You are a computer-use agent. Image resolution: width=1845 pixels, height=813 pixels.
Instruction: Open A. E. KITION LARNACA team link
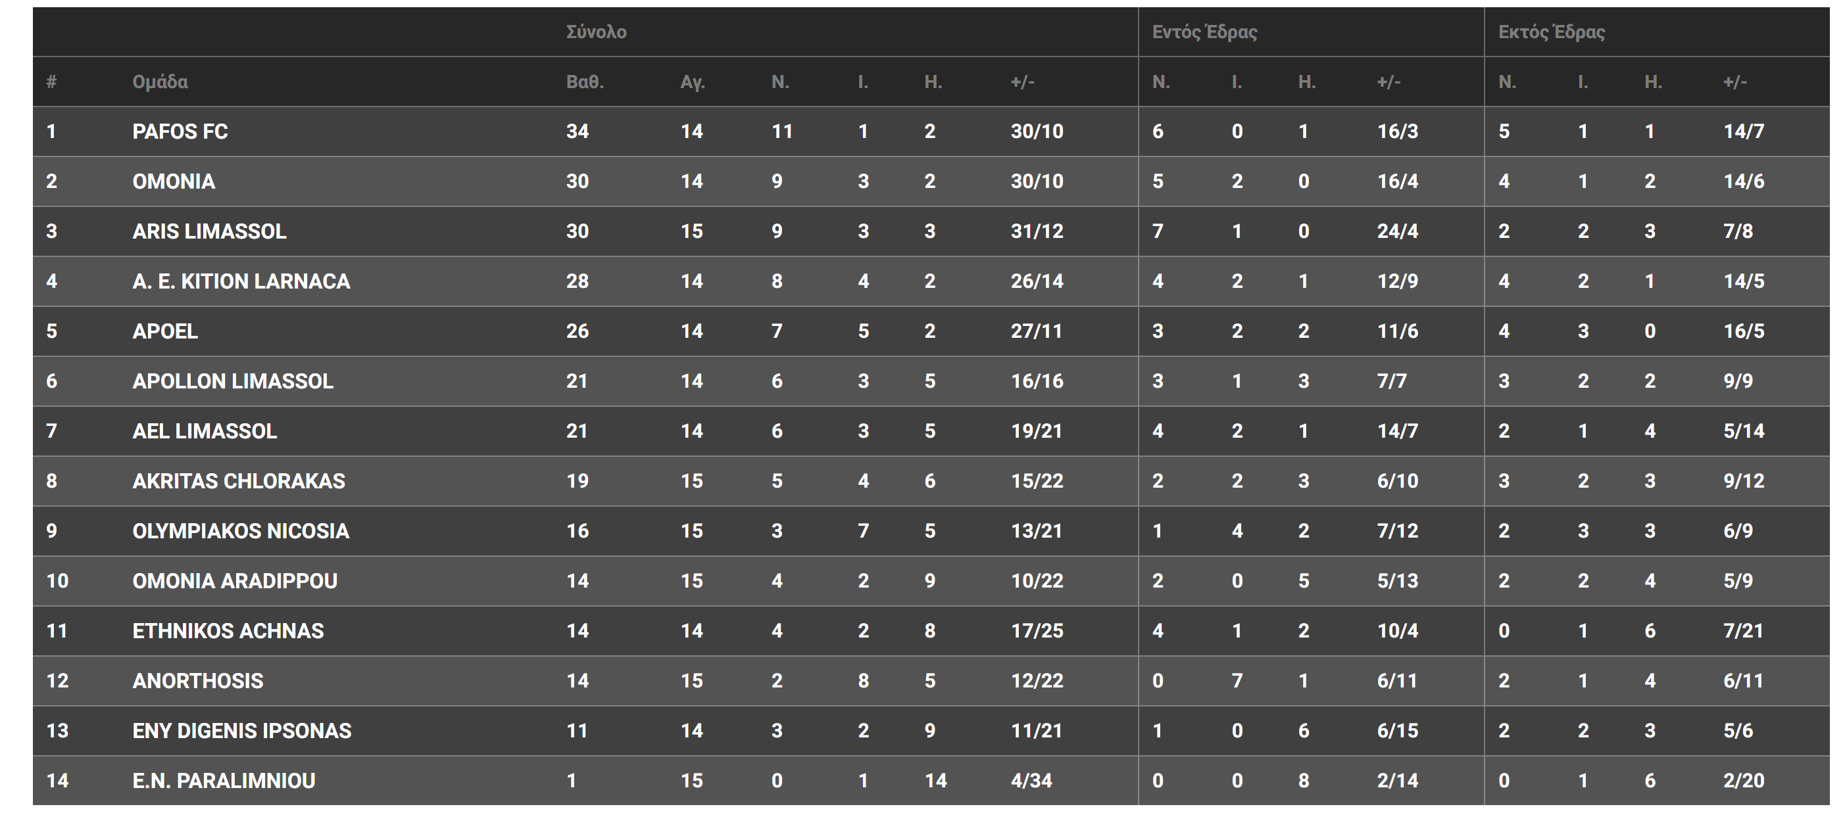click(x=241, y=281)
